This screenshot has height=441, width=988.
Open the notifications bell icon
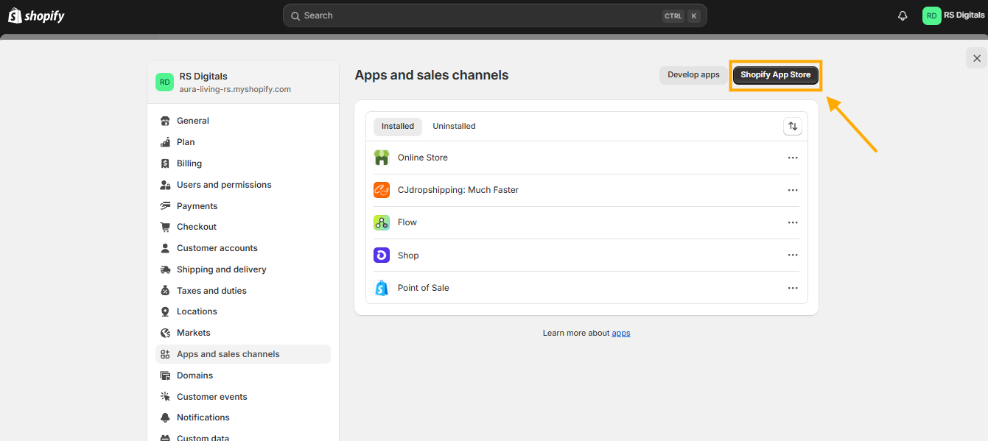903,15
